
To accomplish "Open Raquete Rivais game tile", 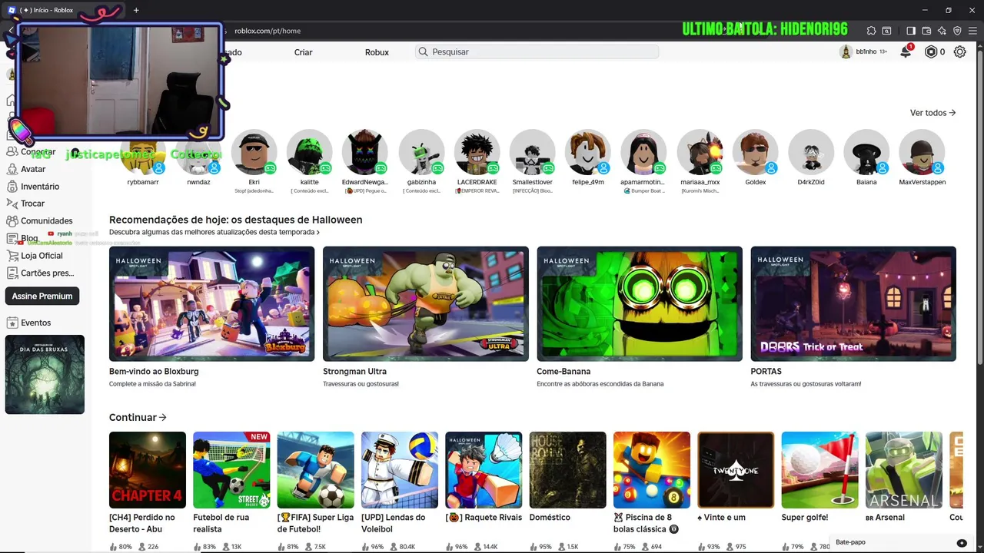I will coord(484,470).
